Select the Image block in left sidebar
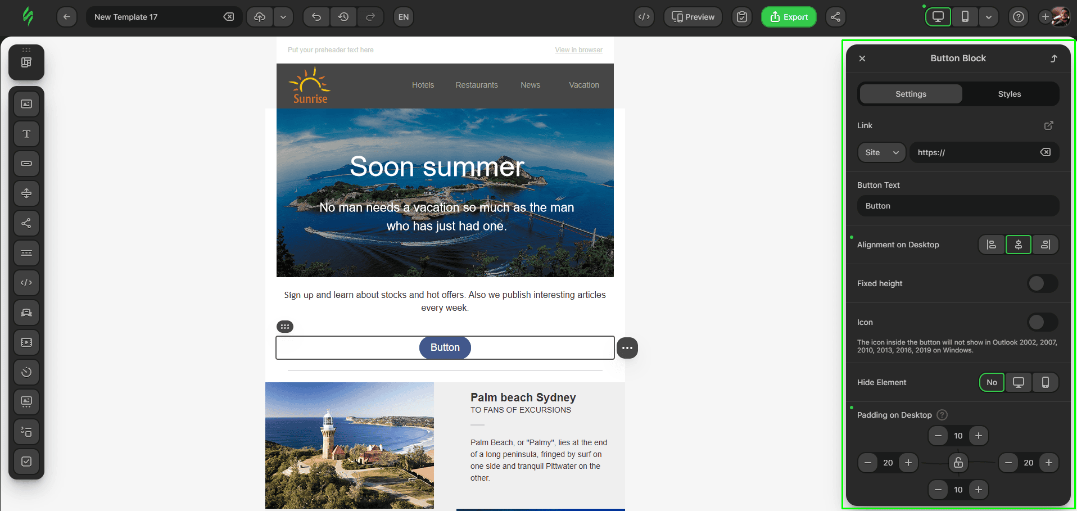This screenshot has height=511, width=1077. 26,104
